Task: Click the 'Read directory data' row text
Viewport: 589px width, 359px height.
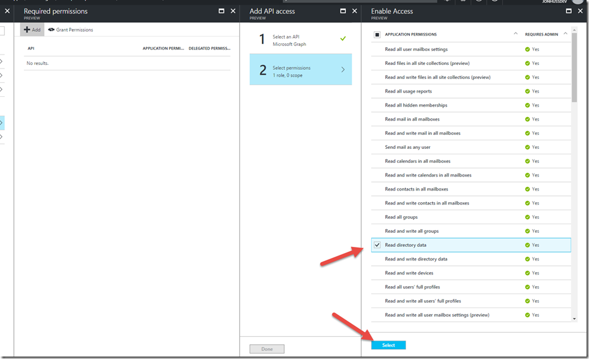Action: click(x=406, y=245)
